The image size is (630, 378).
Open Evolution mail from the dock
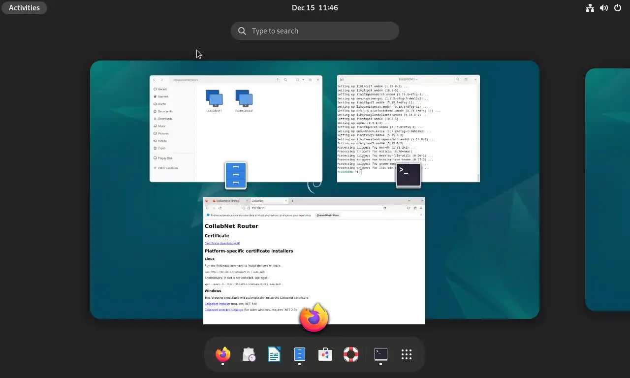tap(249, 354)
